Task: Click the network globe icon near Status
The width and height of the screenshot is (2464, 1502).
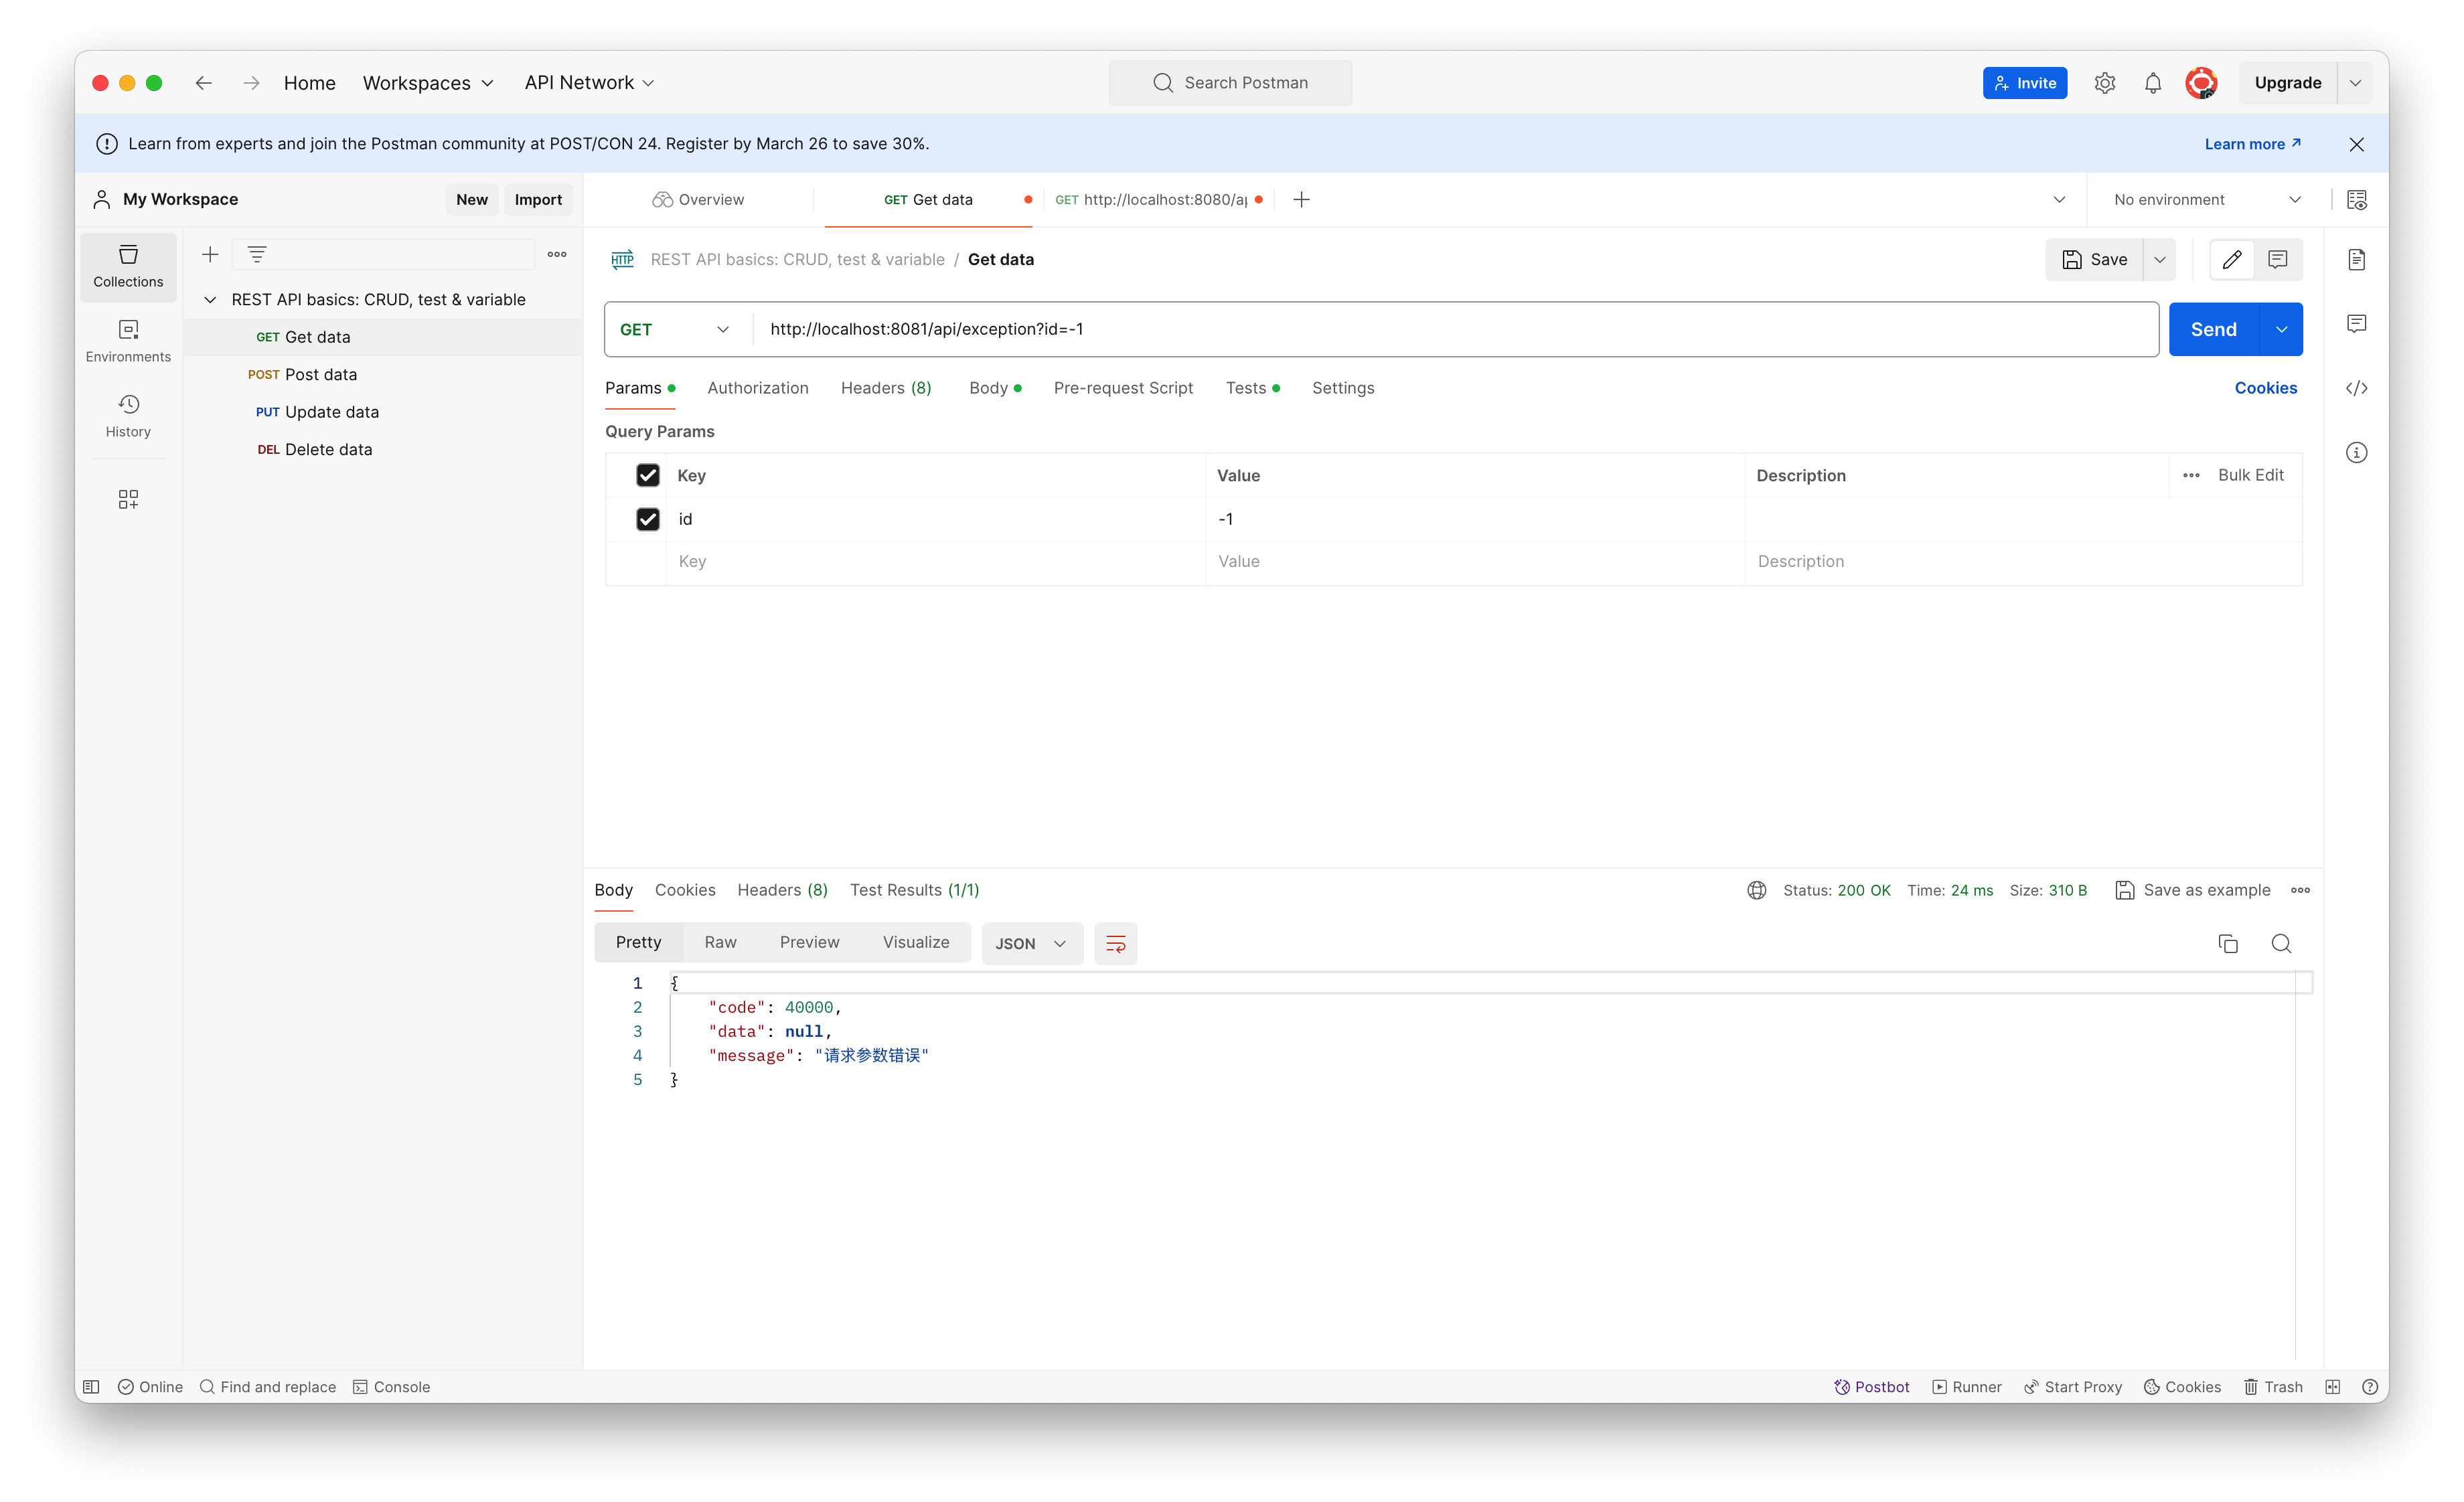Action: [x=1756, y=890]
